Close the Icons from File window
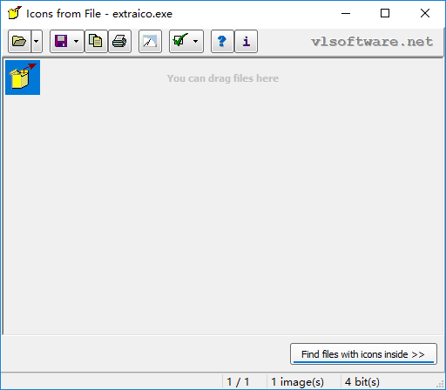The height and width of the screenshot is (390, 446). tap(425, 13)
